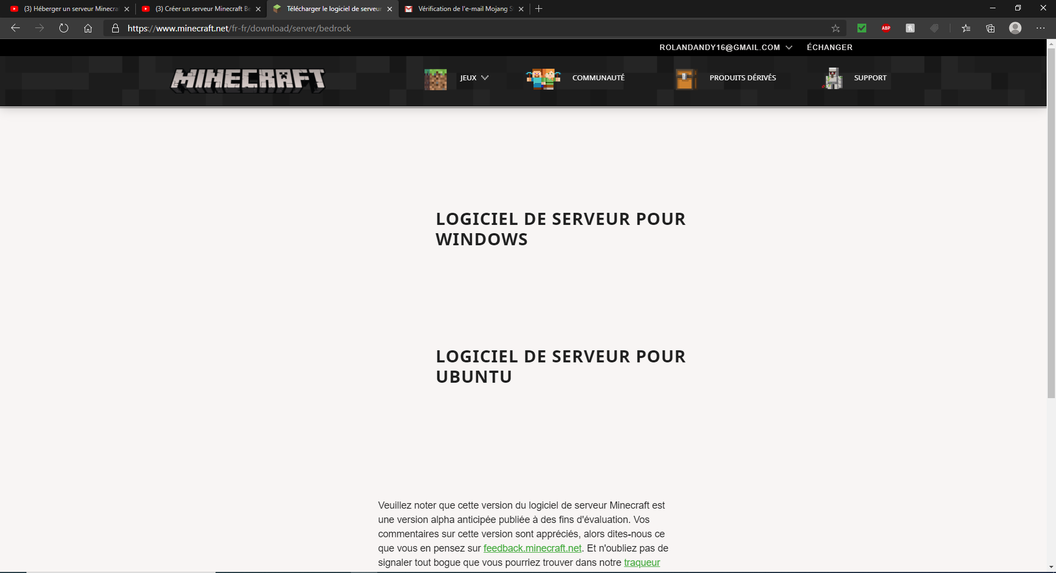Screen dimensions: 1056x573
Task: Open the browser home page icon
Action: [88, 28]
